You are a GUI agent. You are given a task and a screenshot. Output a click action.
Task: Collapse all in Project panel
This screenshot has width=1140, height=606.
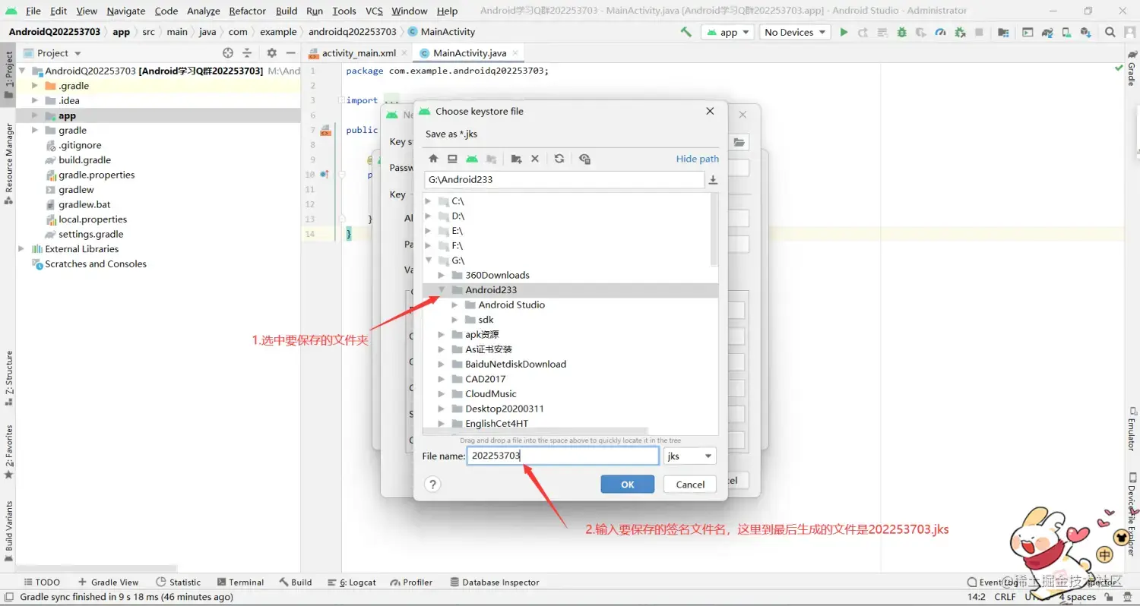(x=247, y=53)
